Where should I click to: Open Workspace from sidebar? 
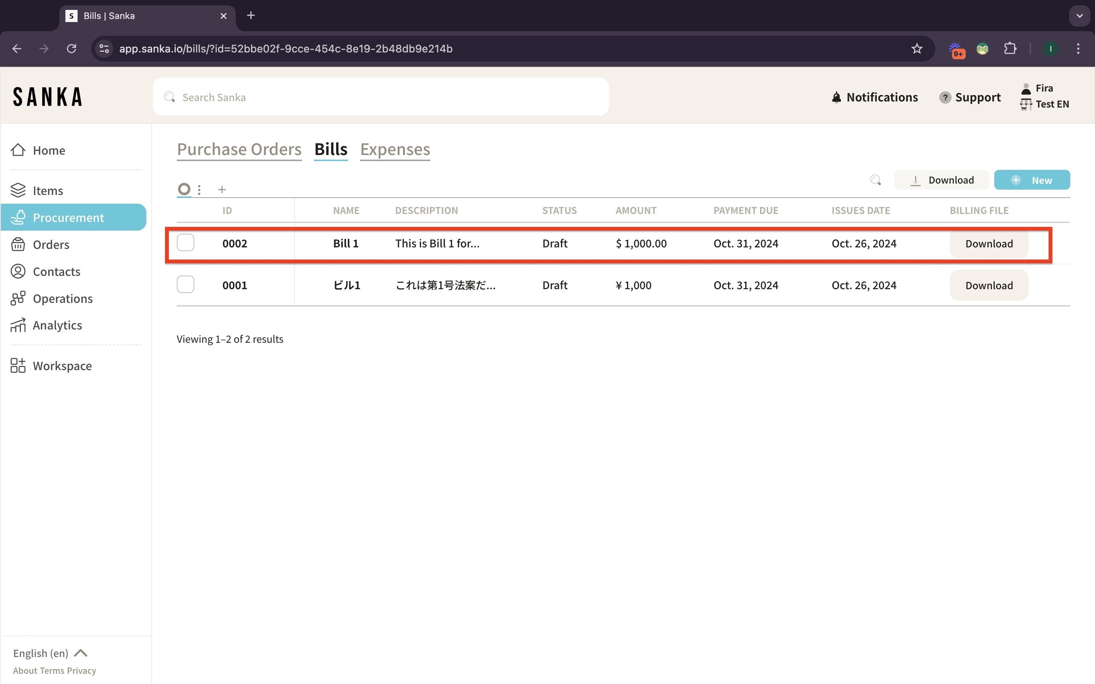click(62, 366)
